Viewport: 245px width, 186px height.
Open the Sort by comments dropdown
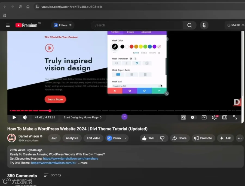(53, 175)
